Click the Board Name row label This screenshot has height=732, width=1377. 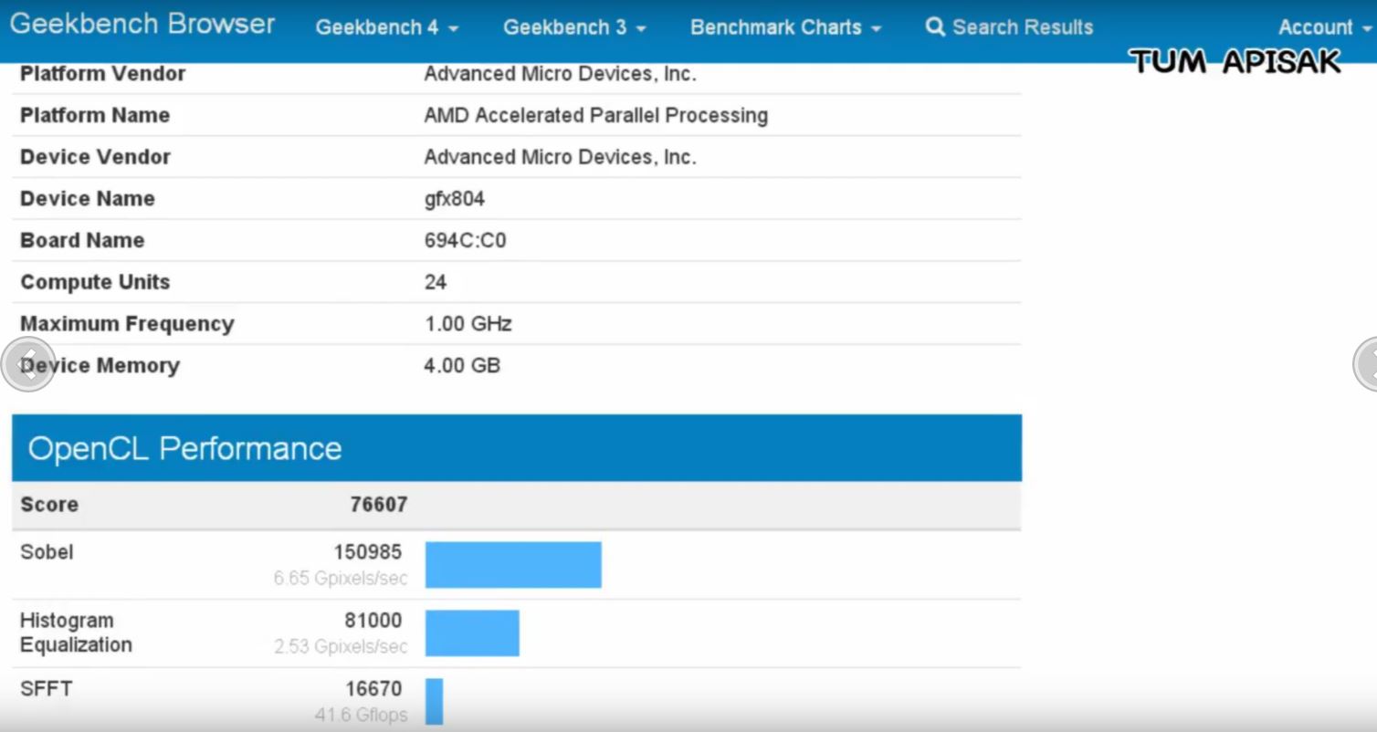click(x=82, y=241)
